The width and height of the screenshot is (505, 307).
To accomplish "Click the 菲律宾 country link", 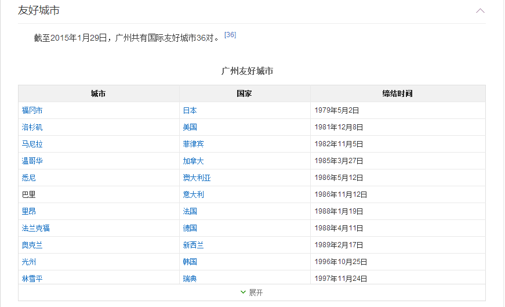I will coord(193,144).
